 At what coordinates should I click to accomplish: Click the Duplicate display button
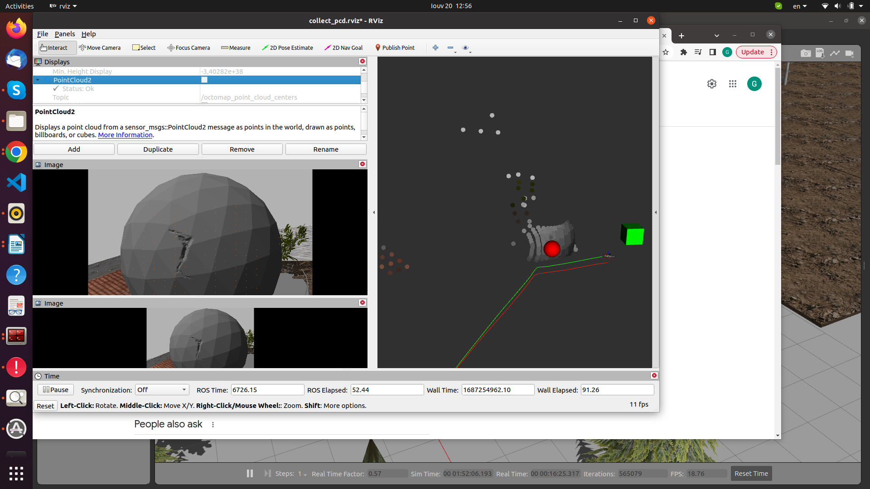point(158,149)
